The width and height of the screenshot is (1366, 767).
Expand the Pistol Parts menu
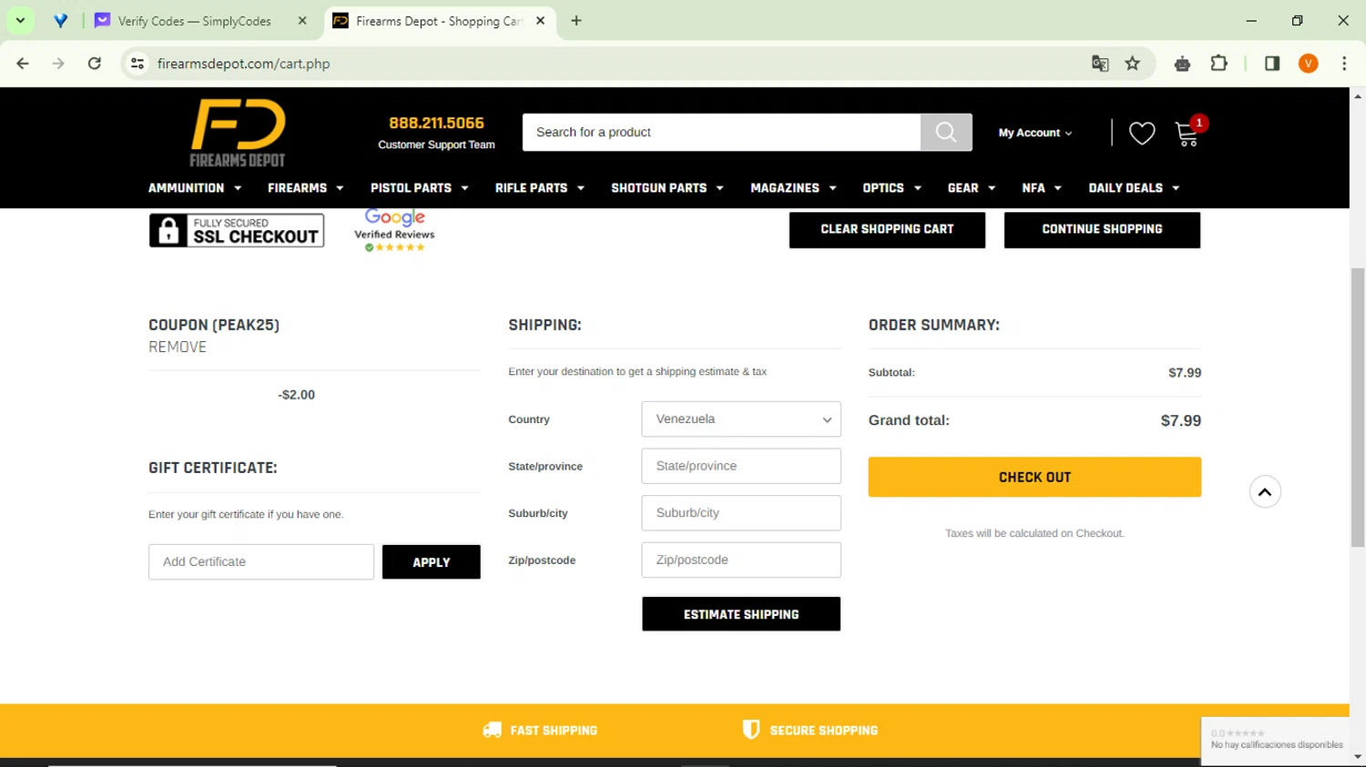point(419,188)
